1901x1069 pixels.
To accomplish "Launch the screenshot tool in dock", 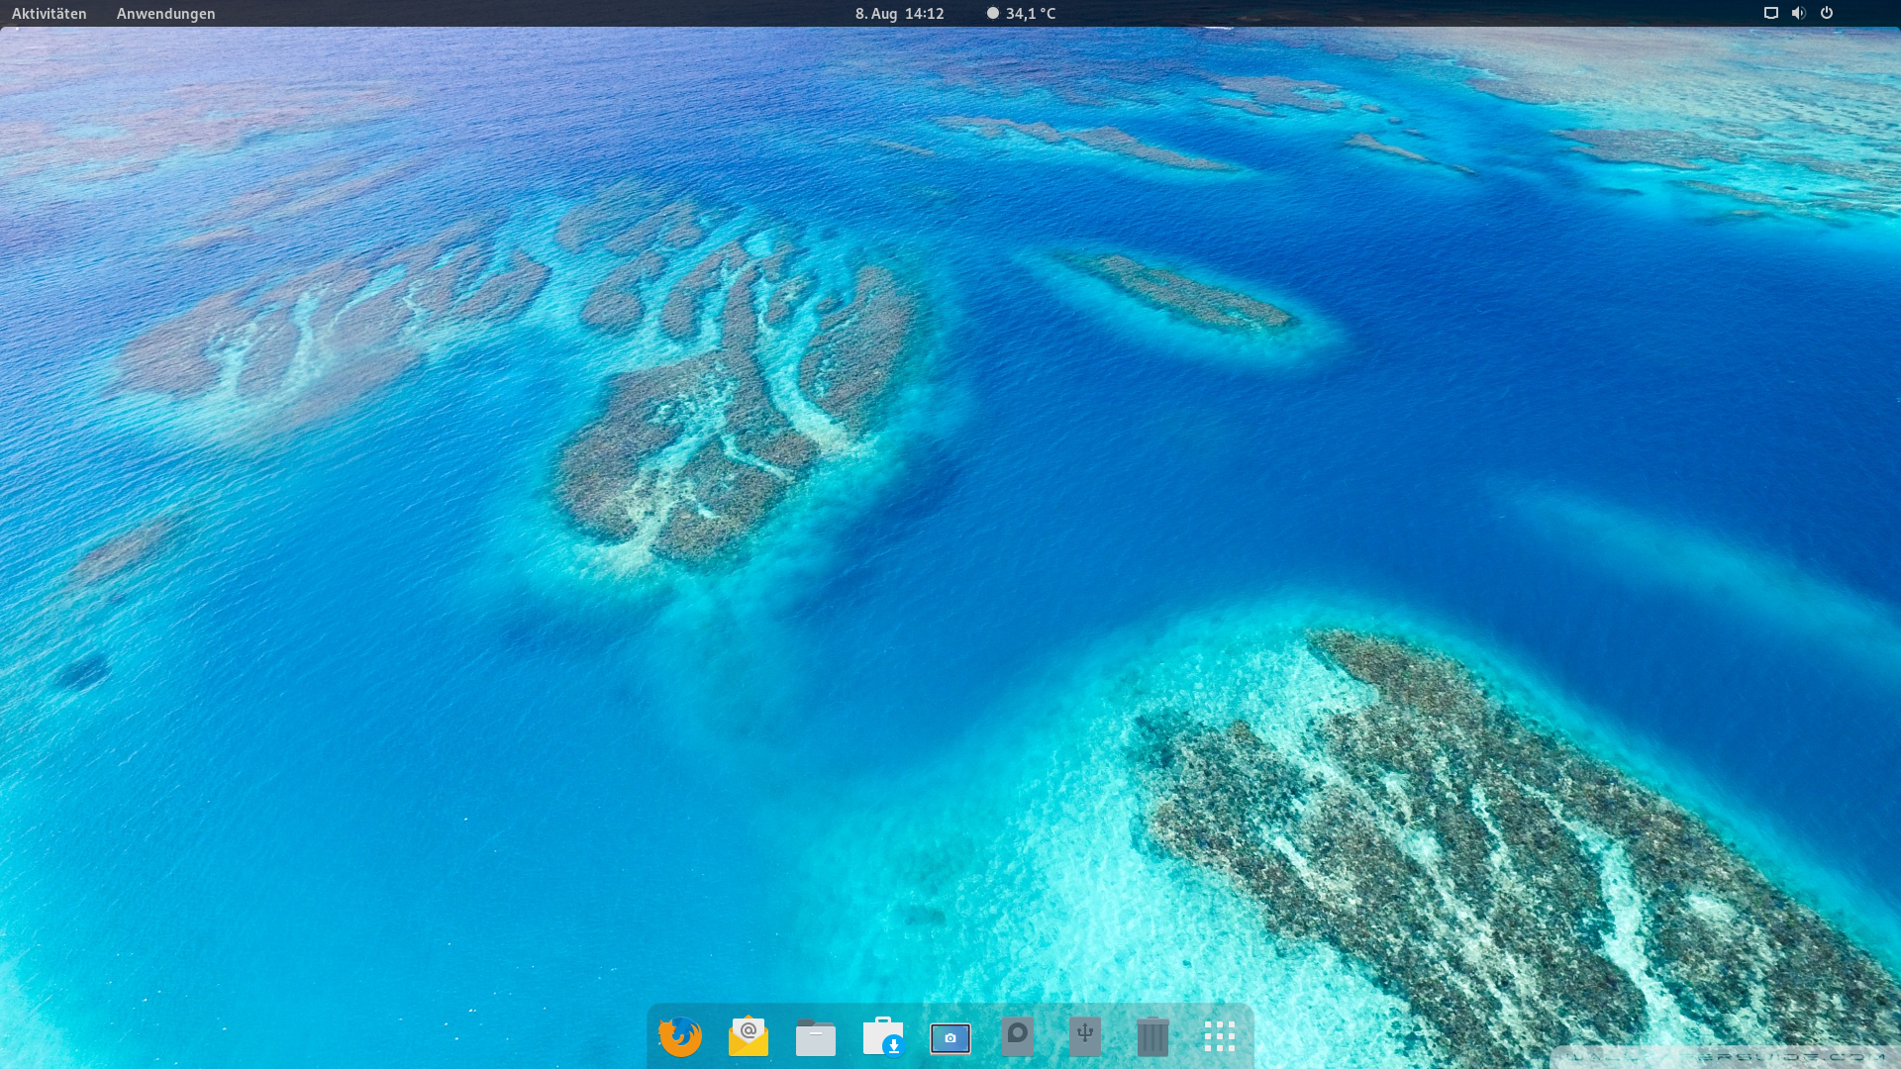I will (x=950, y=1037).
